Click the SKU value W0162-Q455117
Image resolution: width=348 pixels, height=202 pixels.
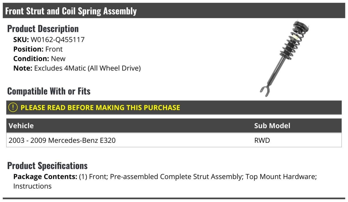57,39
